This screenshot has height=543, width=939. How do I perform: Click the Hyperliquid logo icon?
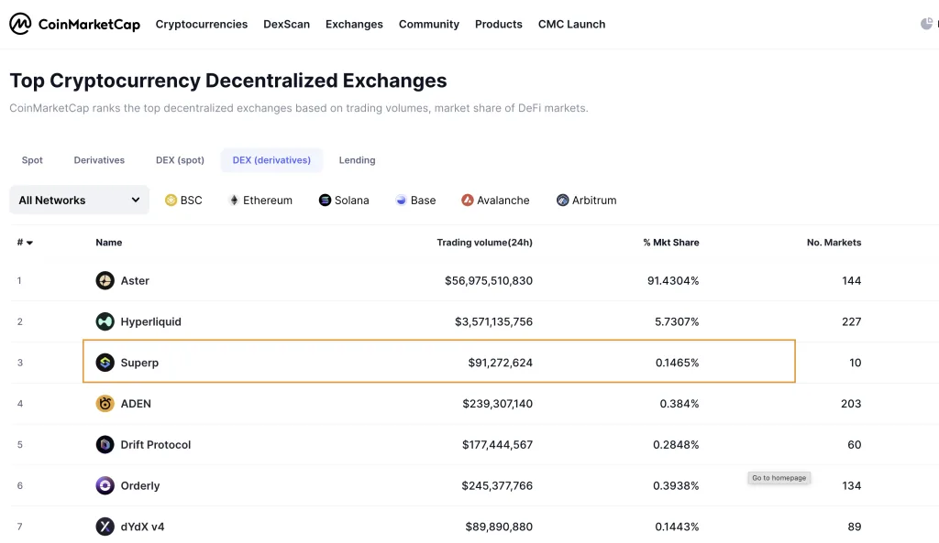tap(105, 321)
